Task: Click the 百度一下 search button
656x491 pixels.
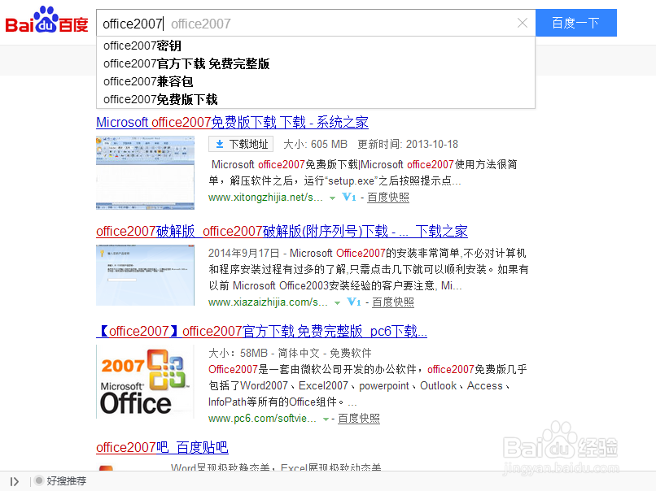Action: (575, 23)
